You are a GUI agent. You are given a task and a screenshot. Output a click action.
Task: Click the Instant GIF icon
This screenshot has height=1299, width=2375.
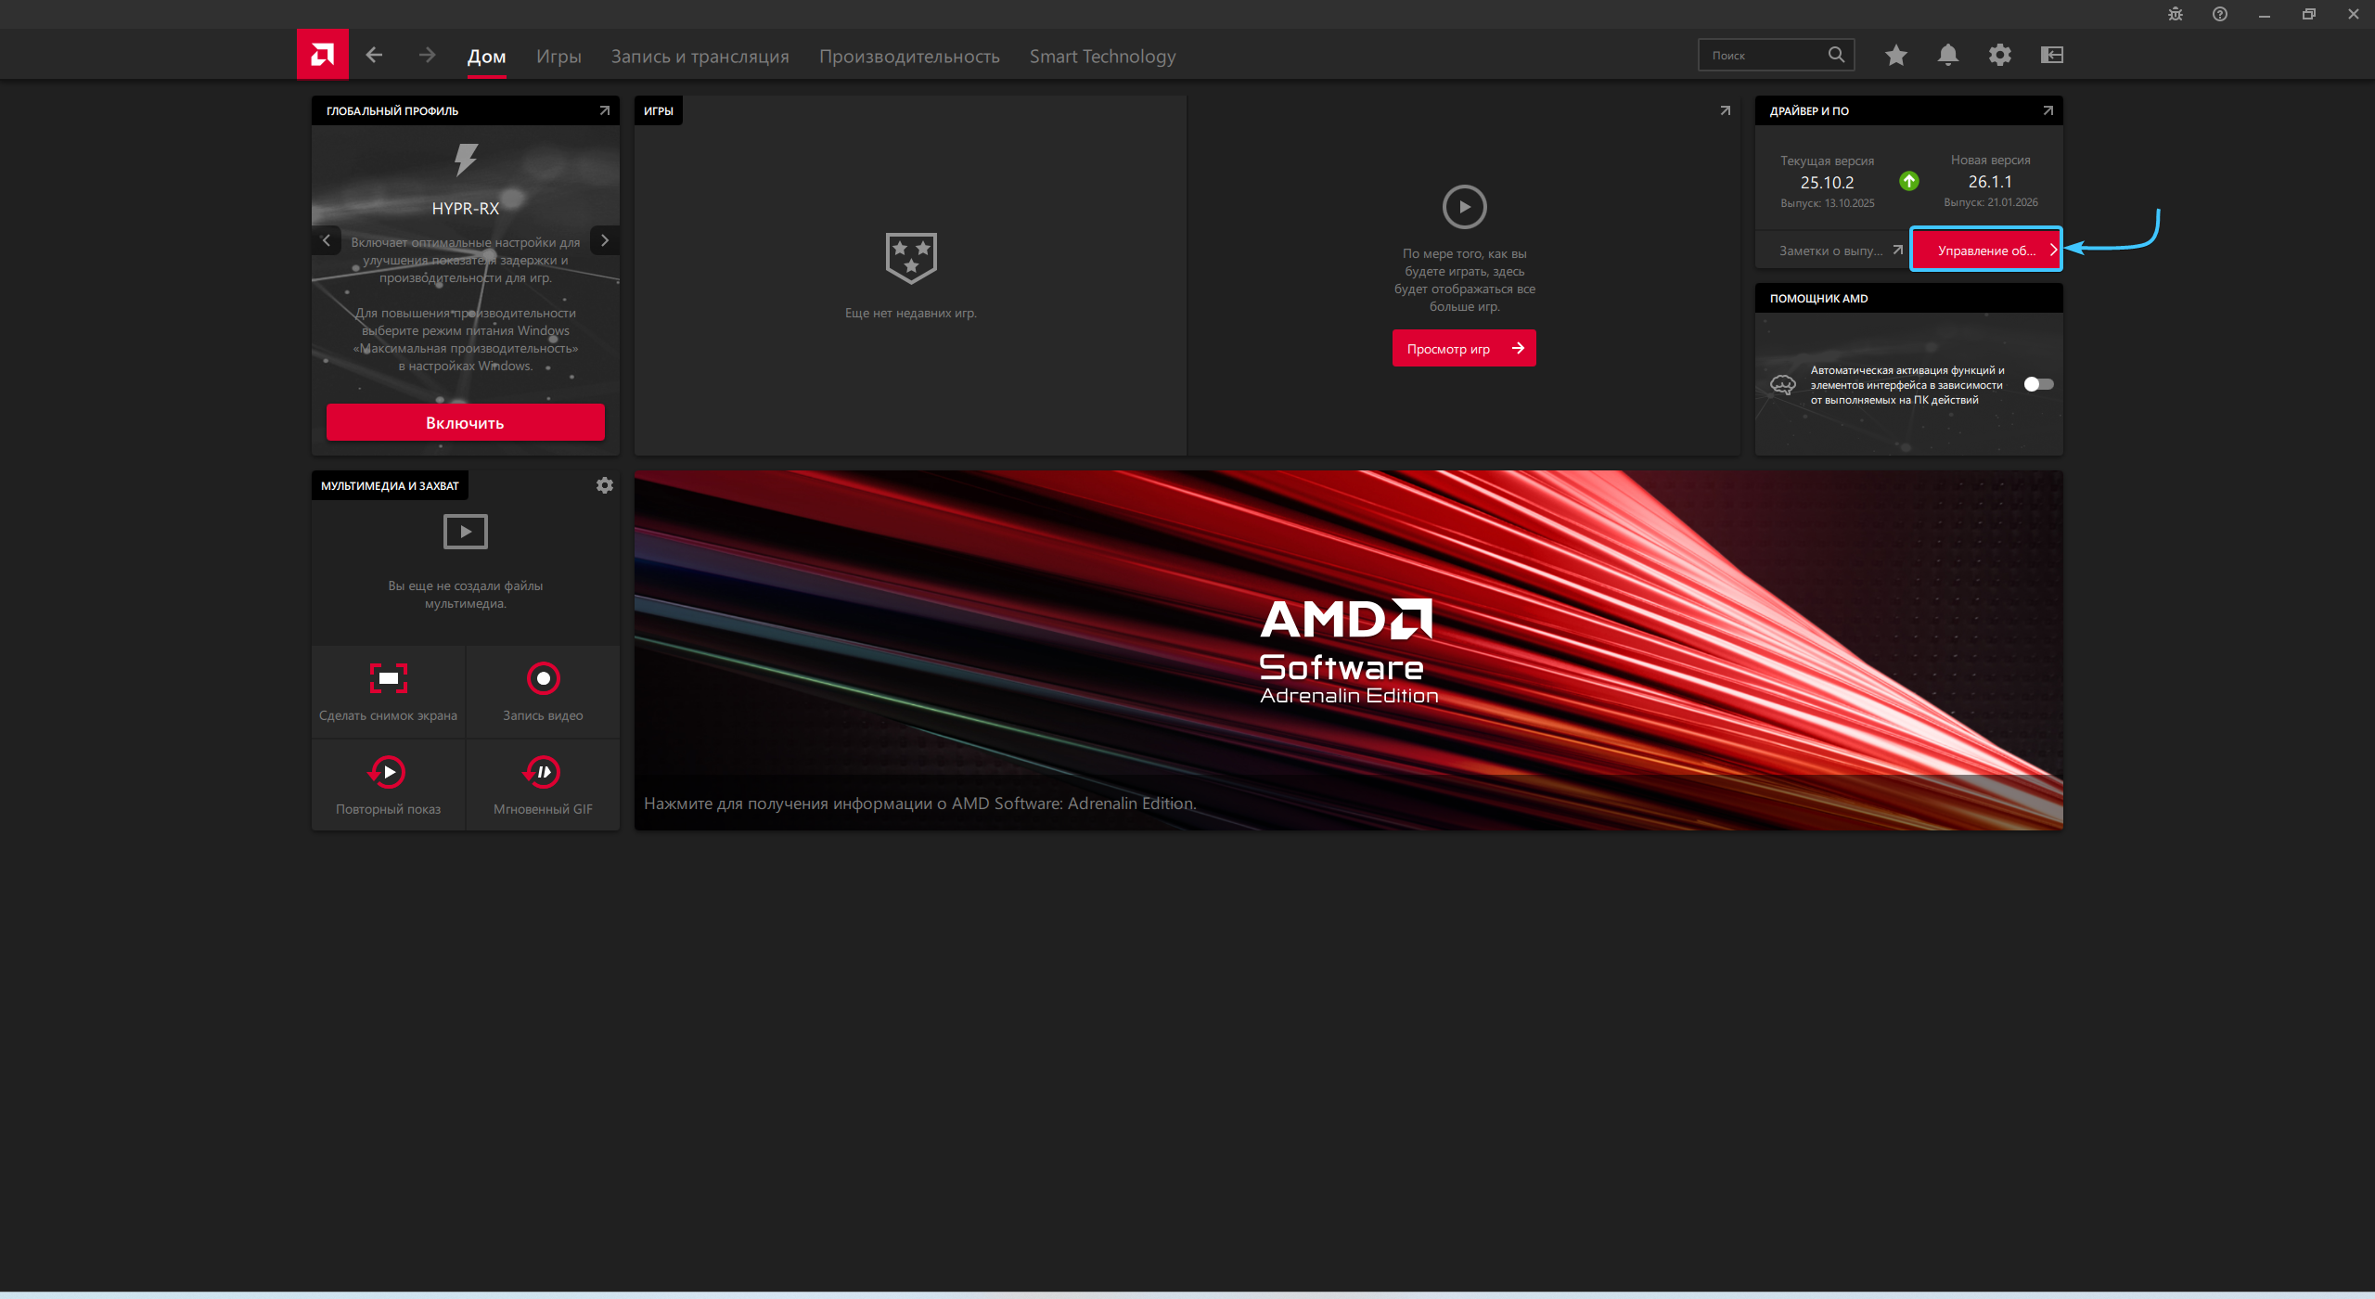(x=543, y=772)
